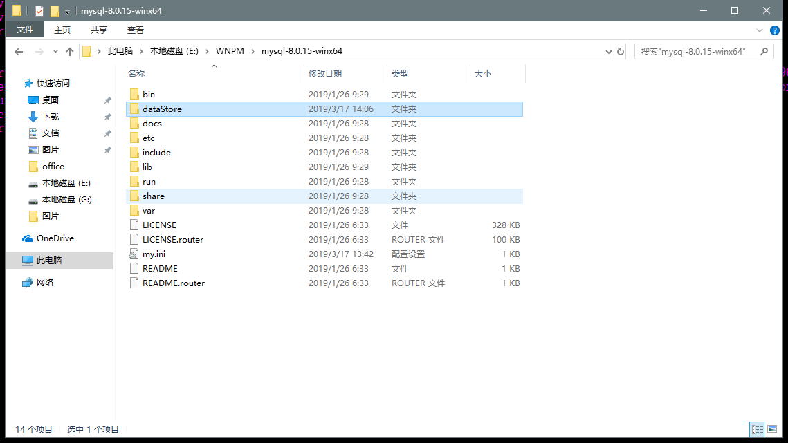Open the recent locations dropdown arrow
The width and height of the screenshot is (788, 443).
pyautogui.click(x=55, y=51)
